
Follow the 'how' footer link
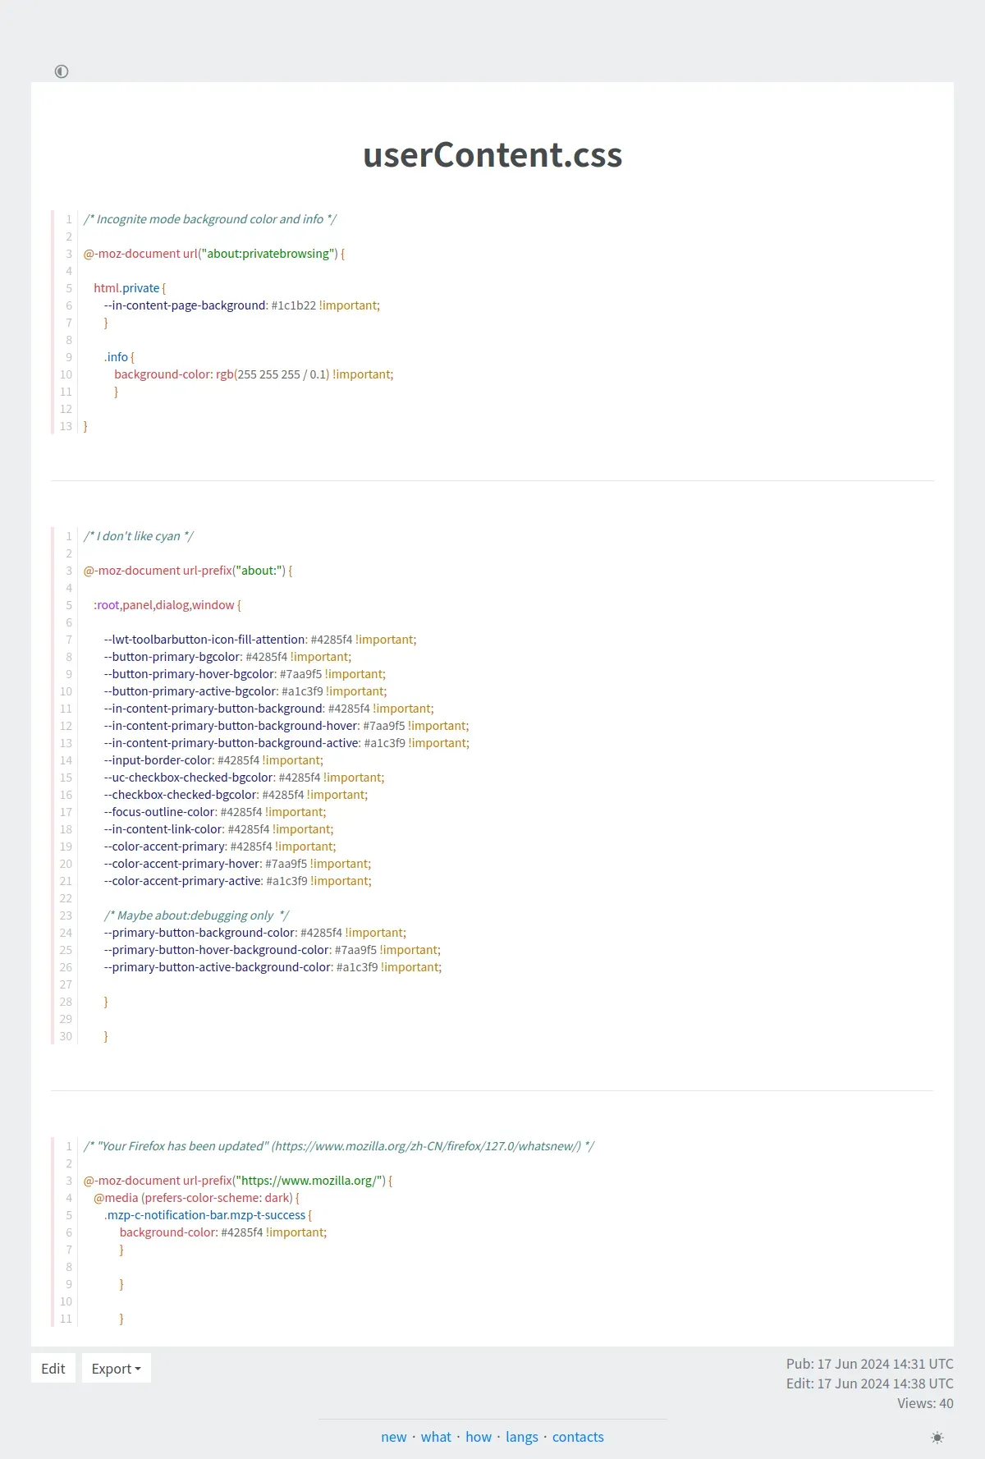coord(479,1437)
